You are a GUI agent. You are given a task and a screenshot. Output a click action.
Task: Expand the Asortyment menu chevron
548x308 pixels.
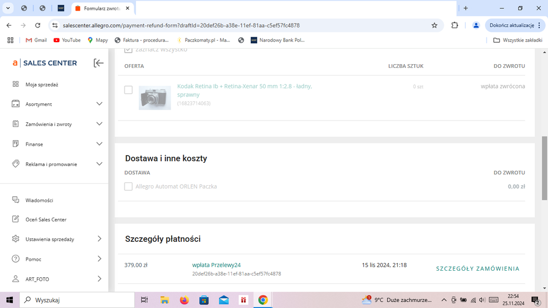click(x=99, y=104)
